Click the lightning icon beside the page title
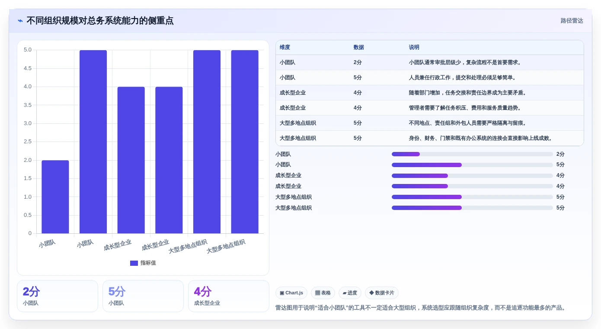The width and height of the screenshot is (601, 329). pyautogui.click(x=20, y=21)
